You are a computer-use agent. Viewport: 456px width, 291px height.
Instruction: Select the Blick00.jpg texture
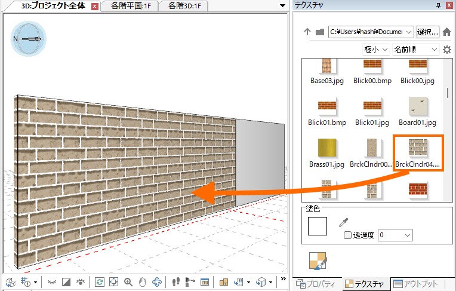pos(417,72)
